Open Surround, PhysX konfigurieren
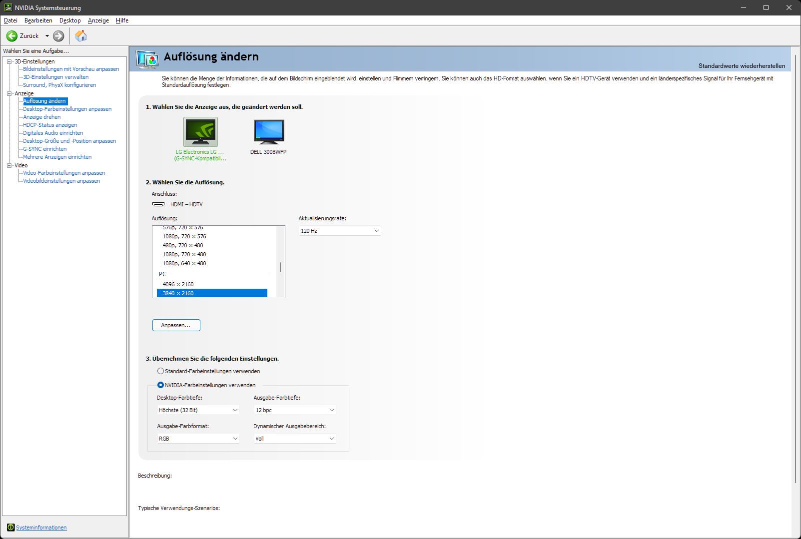The image size is (801, 539). 59,85
